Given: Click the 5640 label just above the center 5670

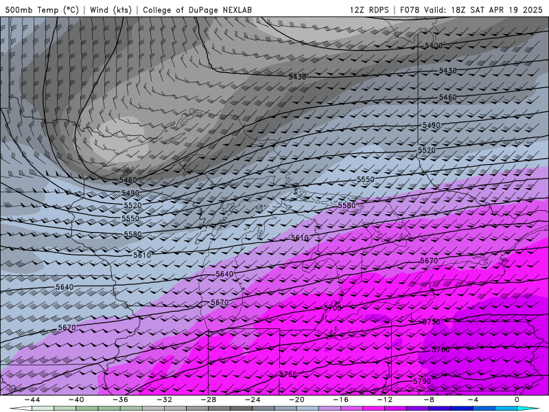Looking at the screenshot, I should click(224, 274).
